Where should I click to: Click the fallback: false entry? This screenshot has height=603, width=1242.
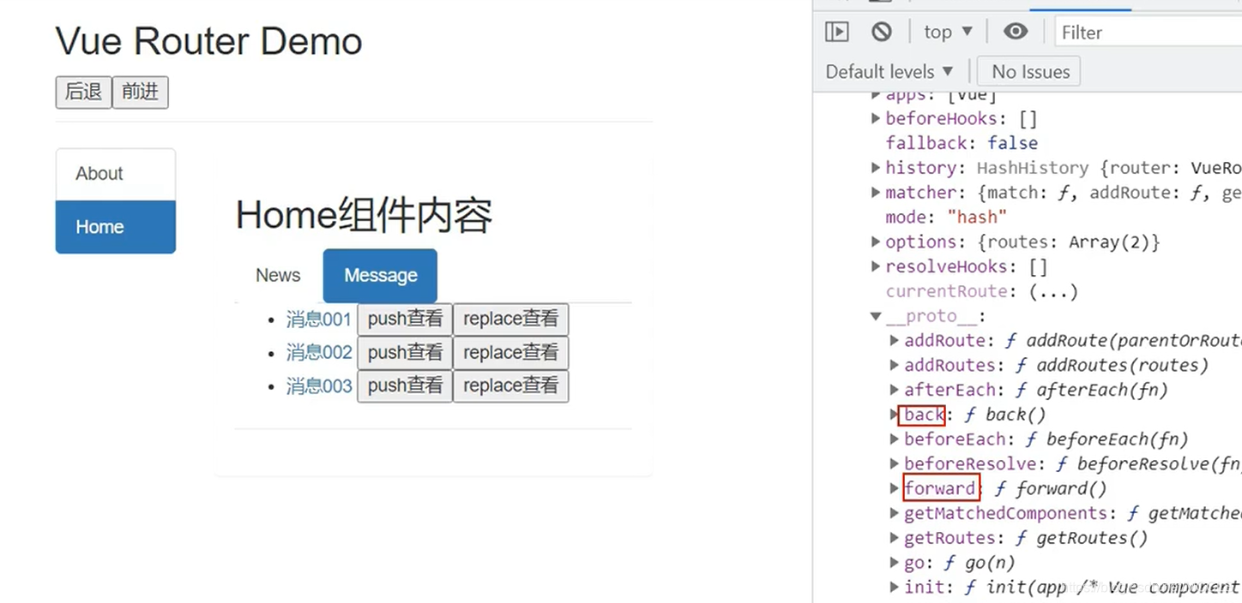962,143
